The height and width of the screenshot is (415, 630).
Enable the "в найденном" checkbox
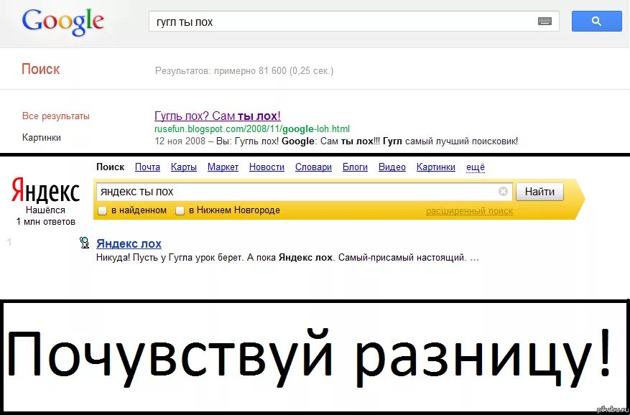pyautogui.click(x=103, y=210)
